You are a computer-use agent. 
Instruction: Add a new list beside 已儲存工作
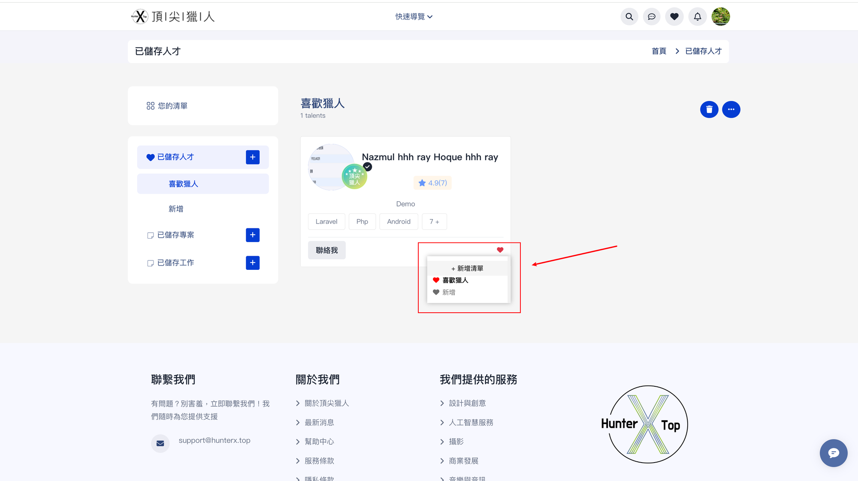[x=252, y=263]
